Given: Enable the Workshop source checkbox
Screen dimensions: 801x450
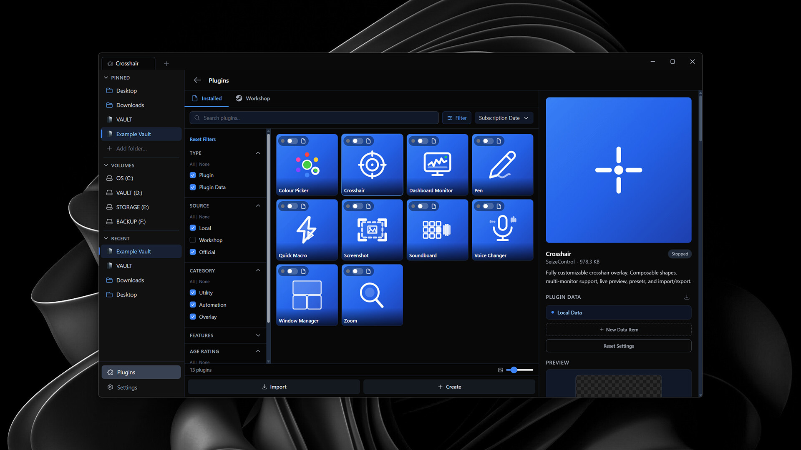Looking at the screenshot, I should (193, 240).
